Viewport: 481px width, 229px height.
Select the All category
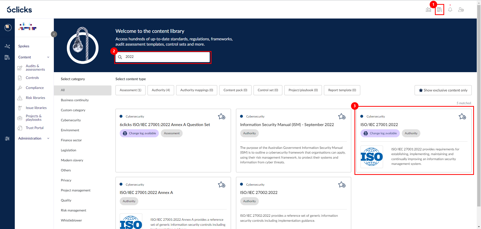pos(83,90)
